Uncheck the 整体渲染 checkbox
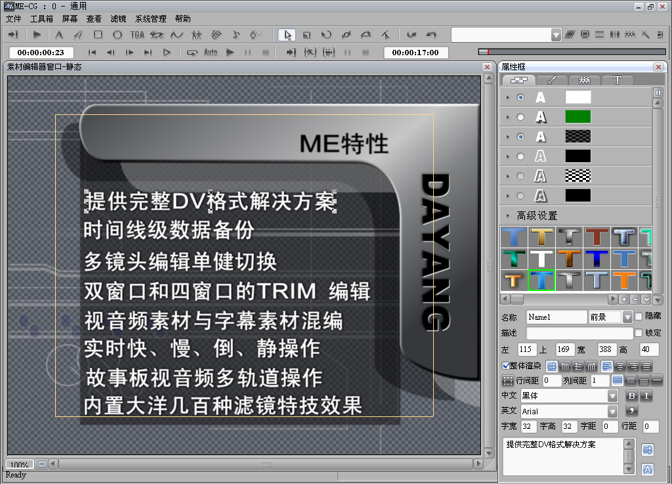This screenshot has width=672, height=484. (506, 366)
